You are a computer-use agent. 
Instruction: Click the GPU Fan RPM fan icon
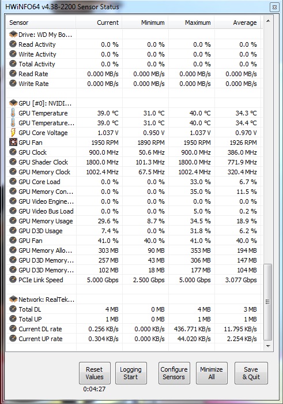tap(13, 142)
